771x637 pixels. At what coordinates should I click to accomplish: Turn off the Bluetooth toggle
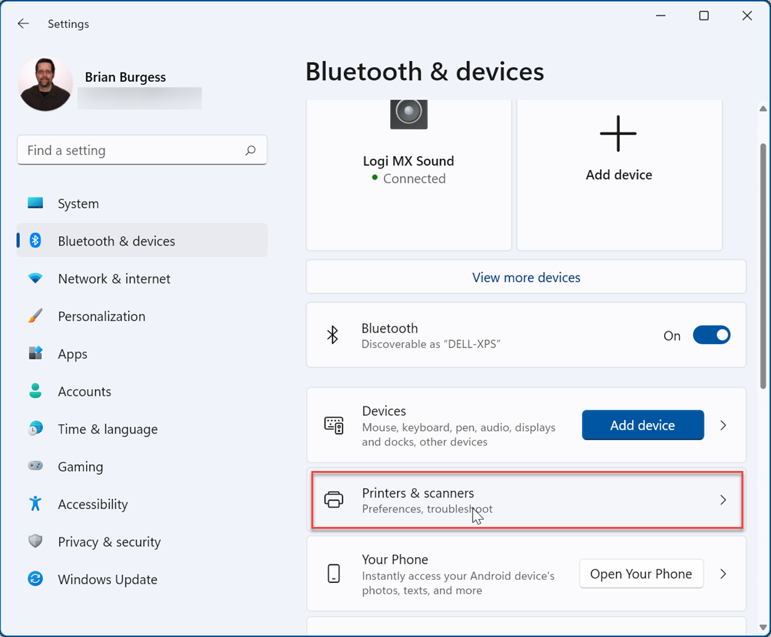point(711,334)
